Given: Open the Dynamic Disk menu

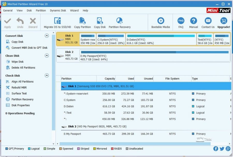Looking at the screenshot, I should pyautogui.click(x=58, y=10).
